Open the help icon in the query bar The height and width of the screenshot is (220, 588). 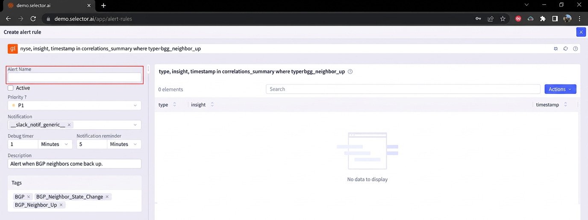click(x=576, y=49)
